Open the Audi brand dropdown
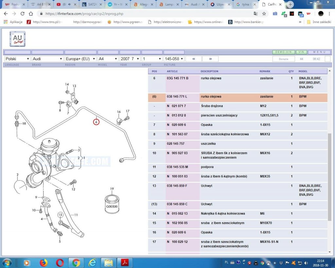 coord(47,59)
